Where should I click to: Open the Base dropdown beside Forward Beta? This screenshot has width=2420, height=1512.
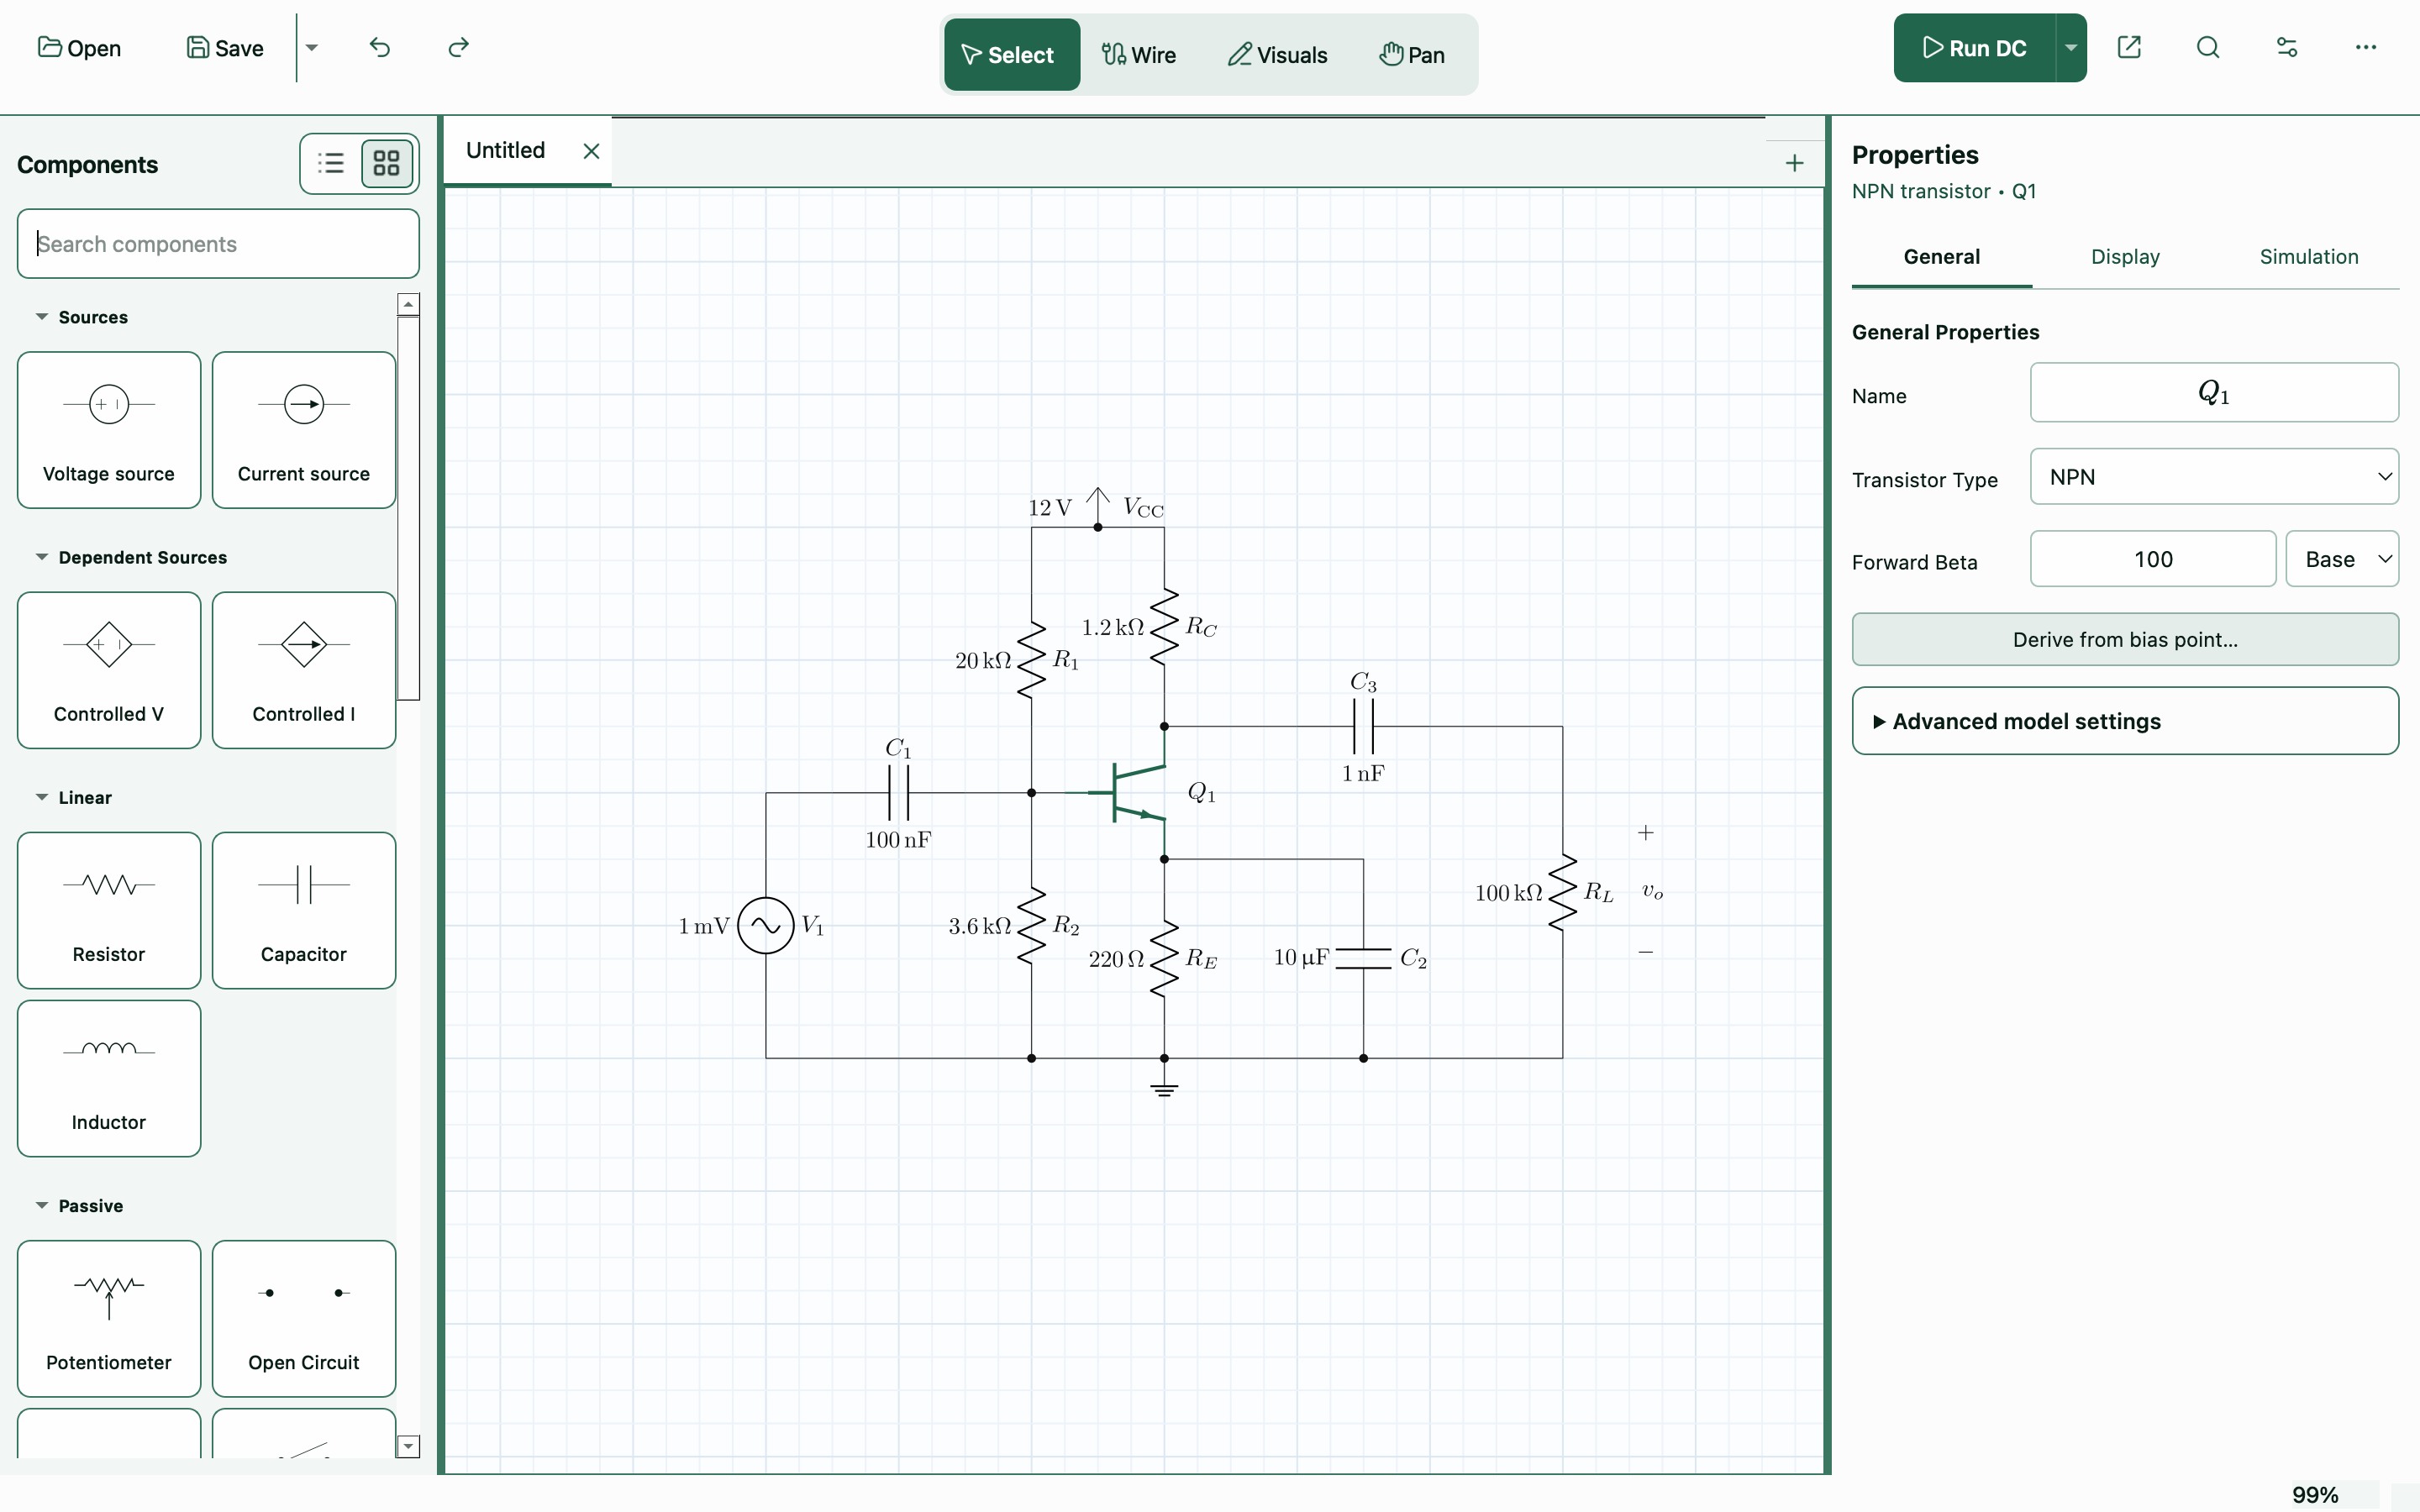2342,559
